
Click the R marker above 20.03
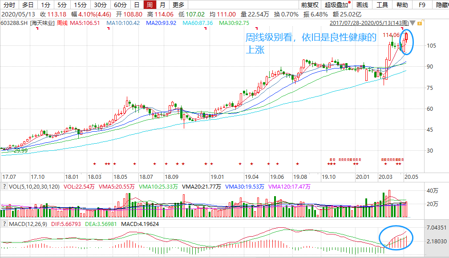[x=383, y=159]
